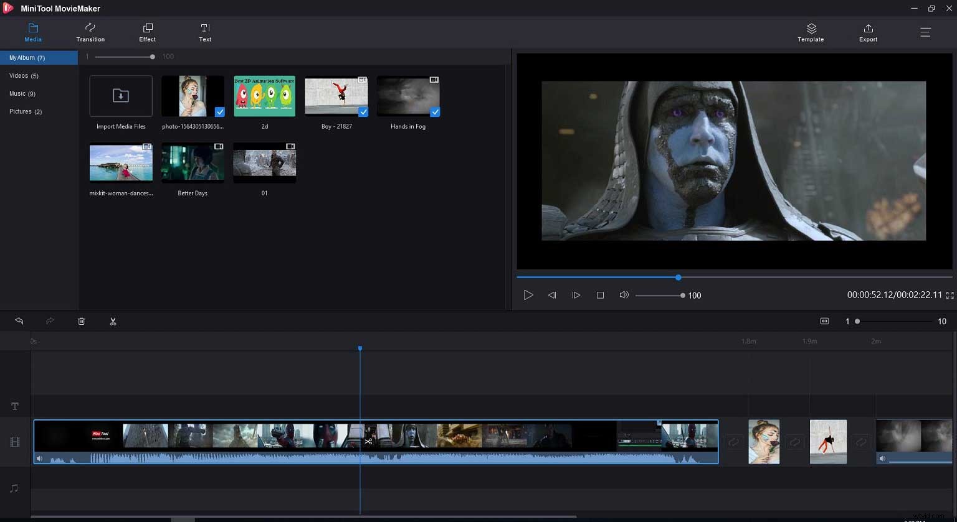Select the Redo icon above the timeline

click(x=50, y=321)
